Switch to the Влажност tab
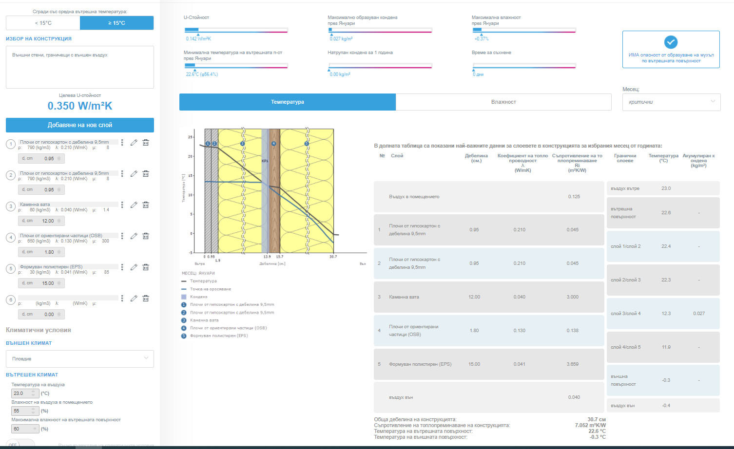 point(503,102)
